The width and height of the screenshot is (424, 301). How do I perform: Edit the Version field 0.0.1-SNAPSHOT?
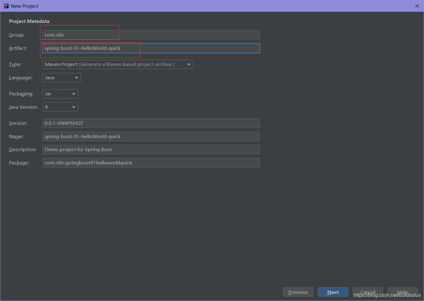click(x=151, y=123)
